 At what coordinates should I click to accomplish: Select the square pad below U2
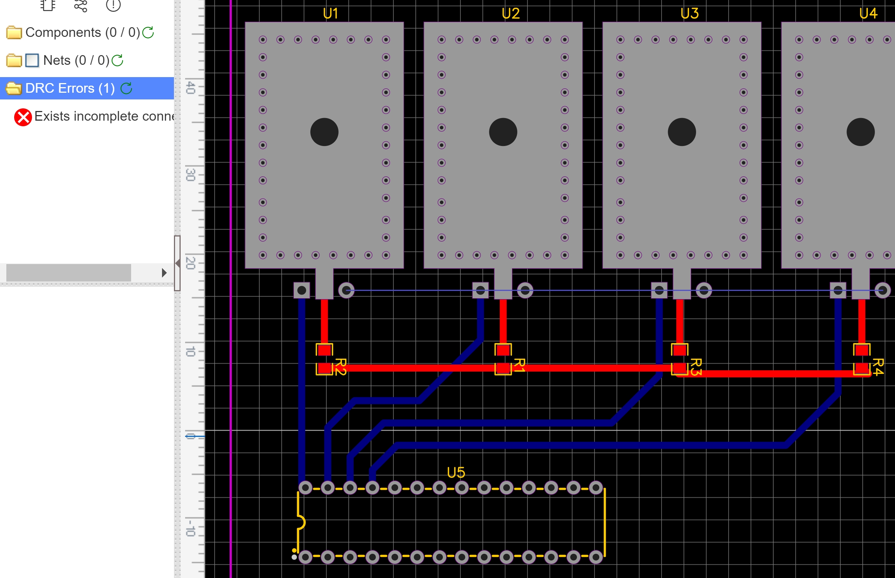(480, 290)
